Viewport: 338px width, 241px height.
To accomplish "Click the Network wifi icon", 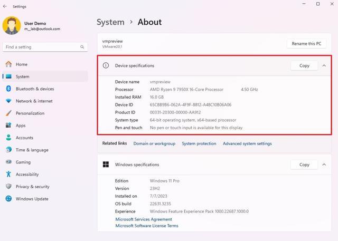I will (8, 101).
